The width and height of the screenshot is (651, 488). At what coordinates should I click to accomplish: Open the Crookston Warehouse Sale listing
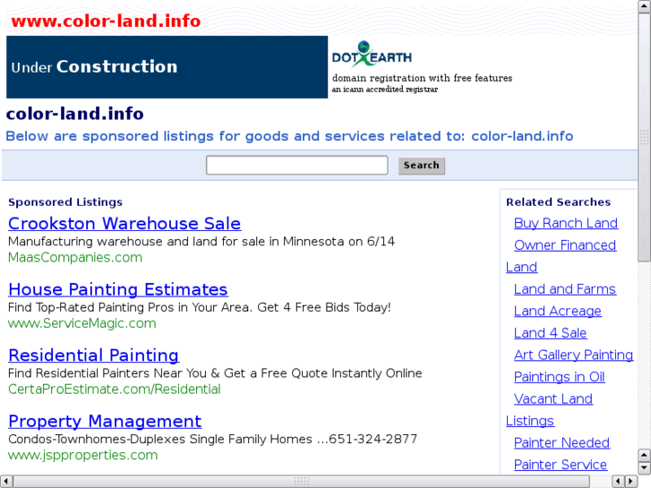[124, 224]
